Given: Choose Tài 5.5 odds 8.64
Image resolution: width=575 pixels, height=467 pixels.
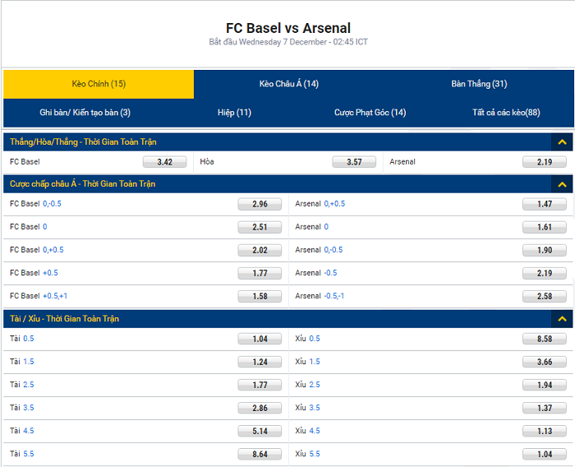Looking at the screenshot, I should point(260,454).
